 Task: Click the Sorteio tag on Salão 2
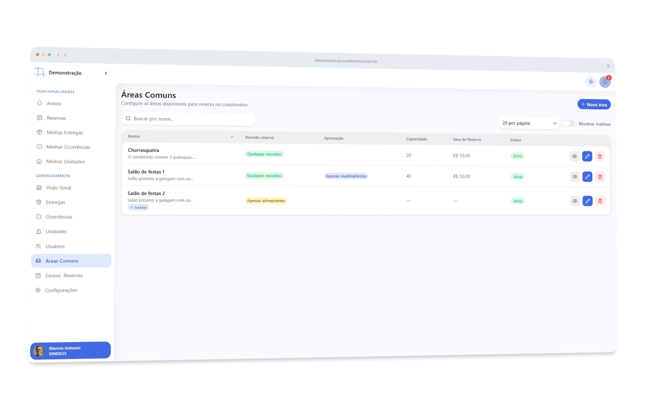pos(138,207)
